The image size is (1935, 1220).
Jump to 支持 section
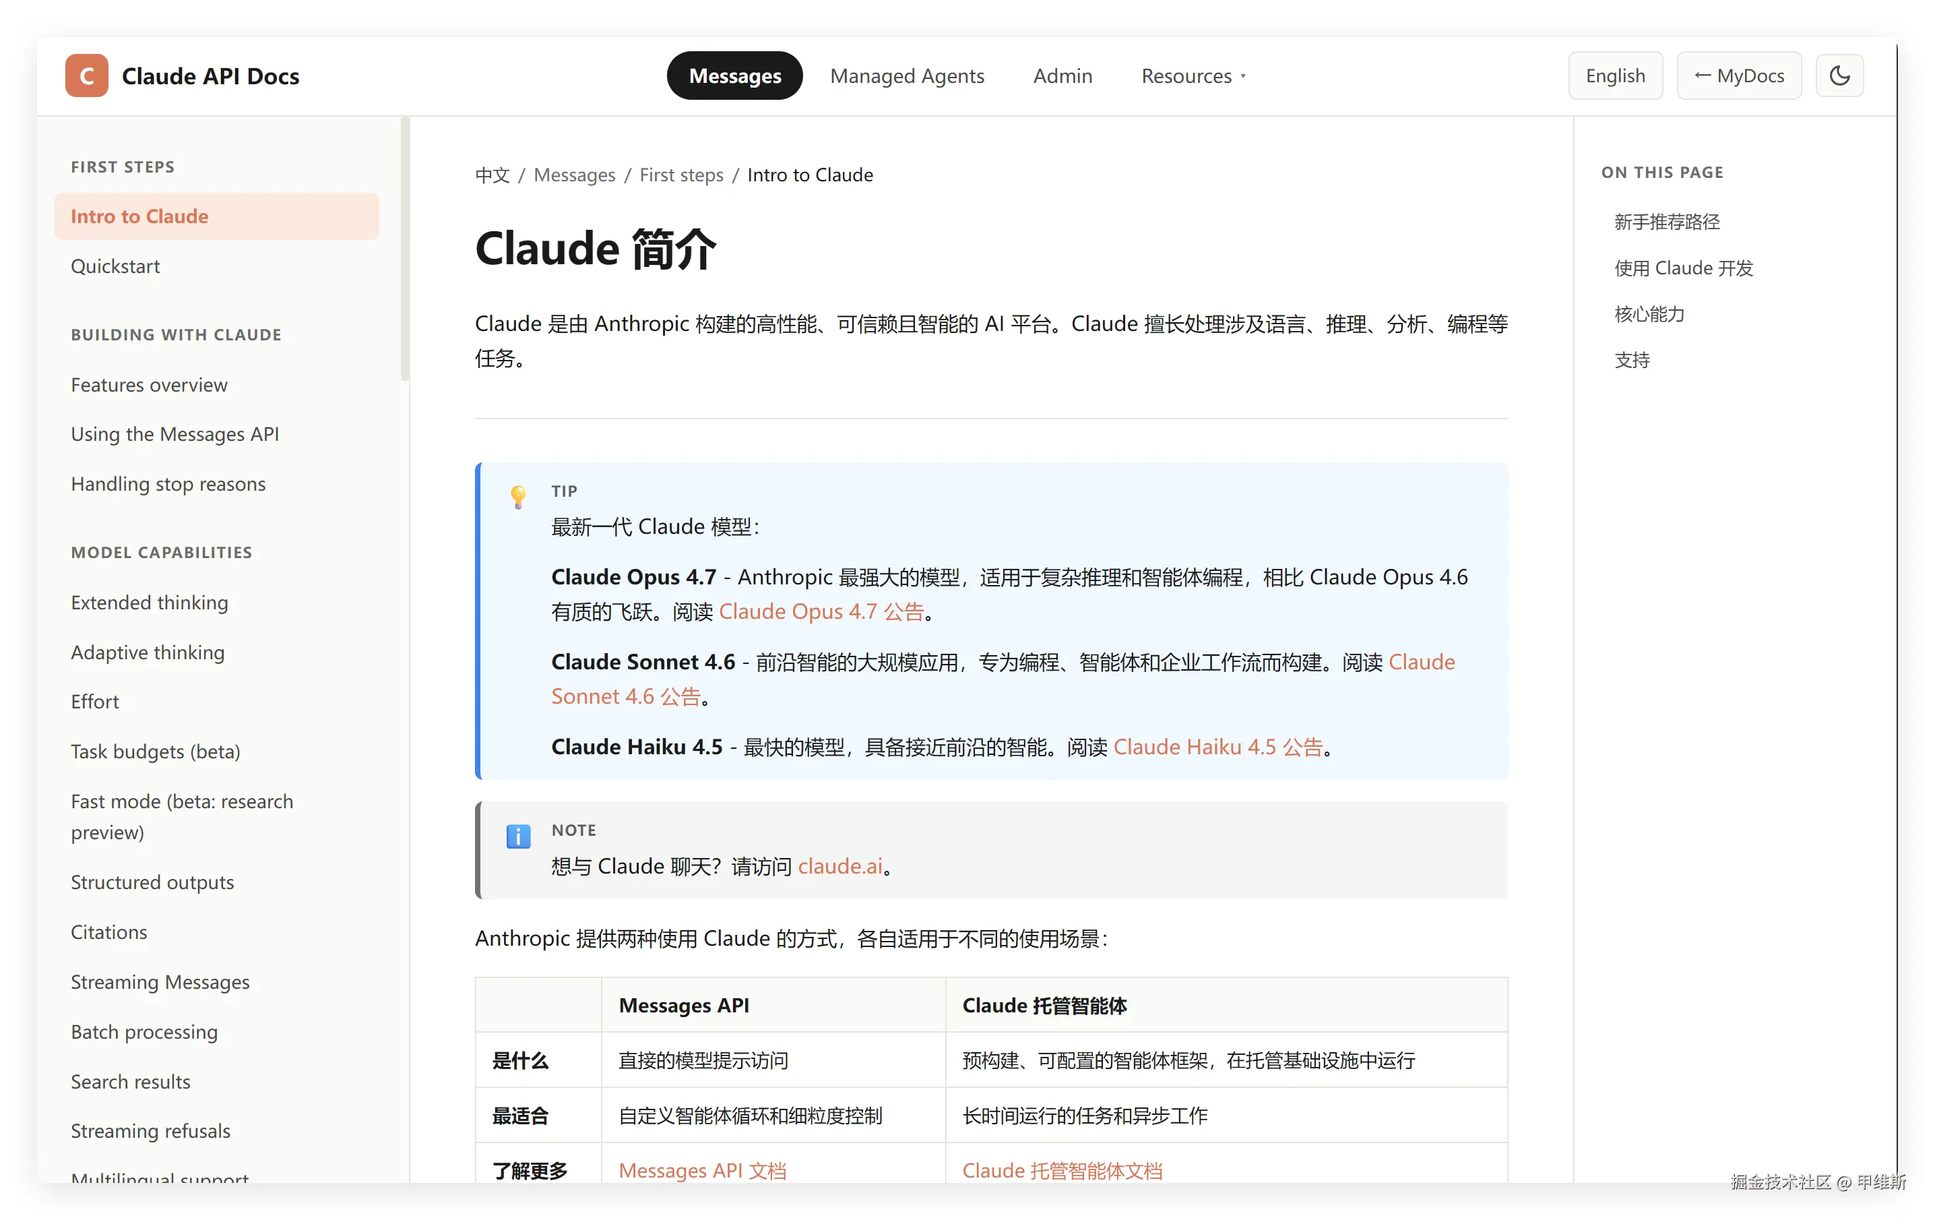[x=1632, y=360]
